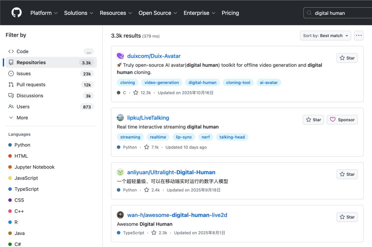The image size is (372, 247).
Task: Filter results by Issues
Action: tap(23, 74)
